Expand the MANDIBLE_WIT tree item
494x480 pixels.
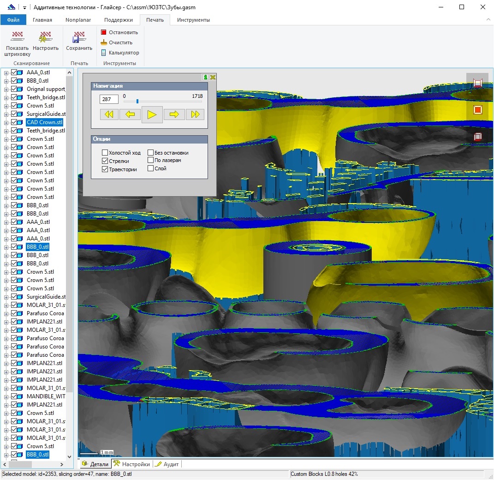pyautogui.click(x=6, y=396)
